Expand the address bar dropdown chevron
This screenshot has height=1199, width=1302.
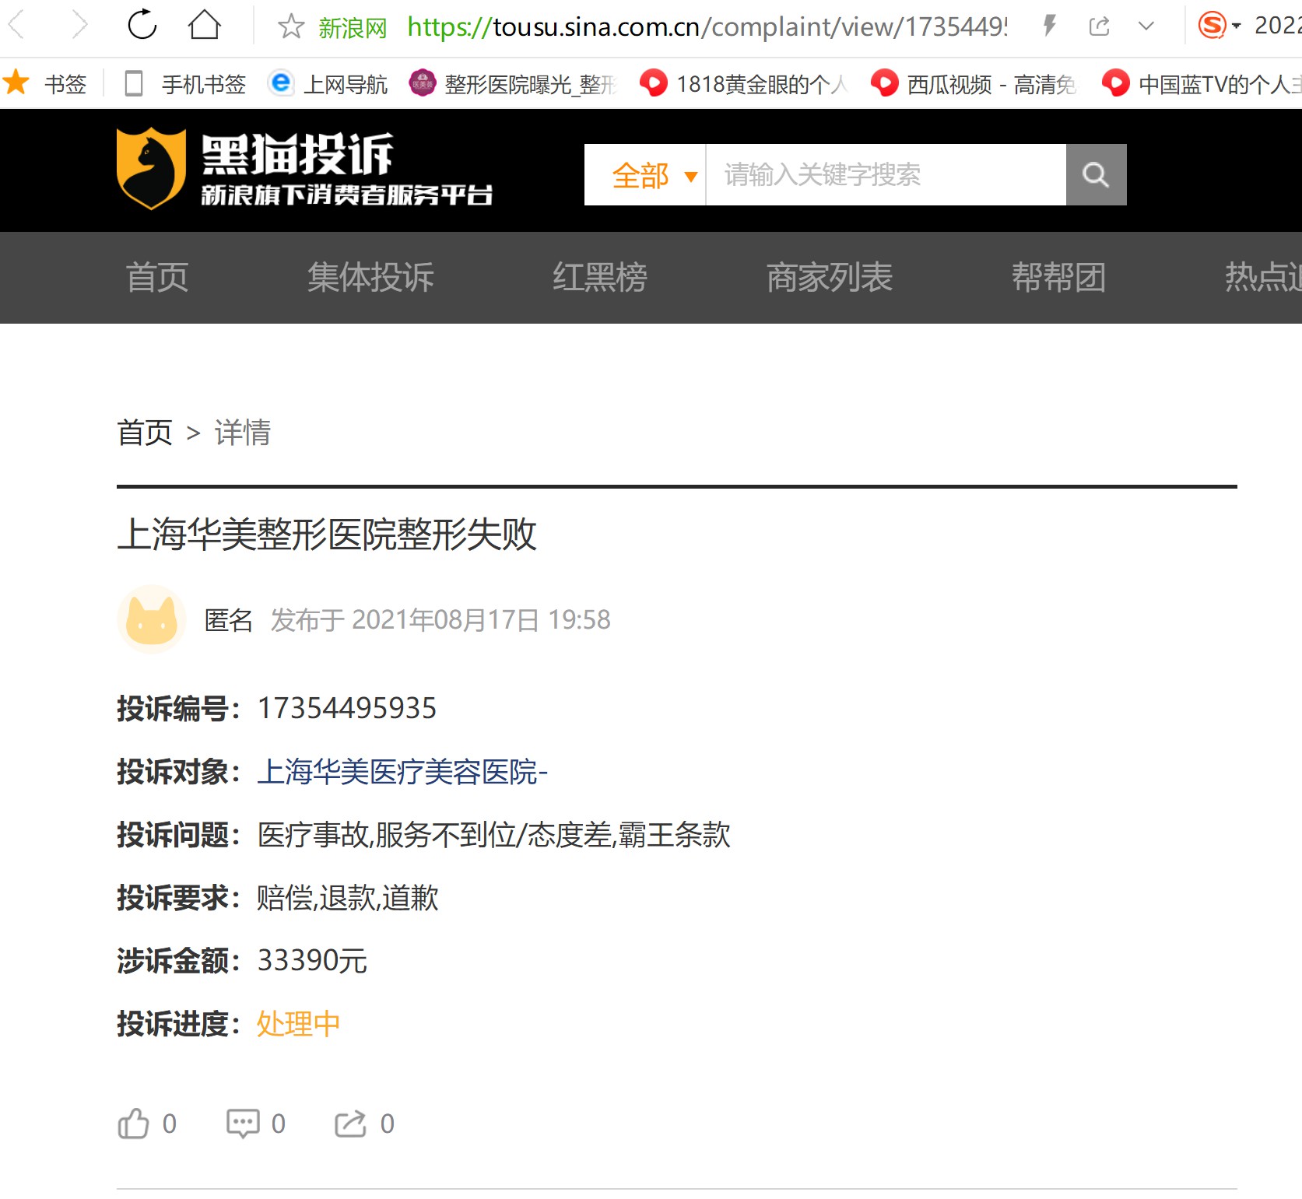click(x=1146, y=26)
